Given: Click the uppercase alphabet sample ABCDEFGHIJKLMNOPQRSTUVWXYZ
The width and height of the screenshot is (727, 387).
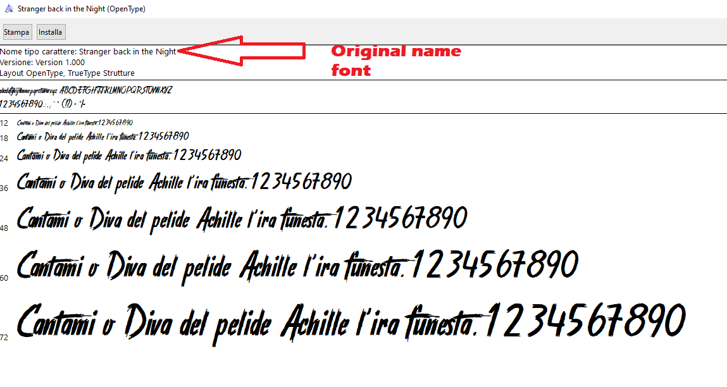Looking at the screenshot, I should coord(116,90).
